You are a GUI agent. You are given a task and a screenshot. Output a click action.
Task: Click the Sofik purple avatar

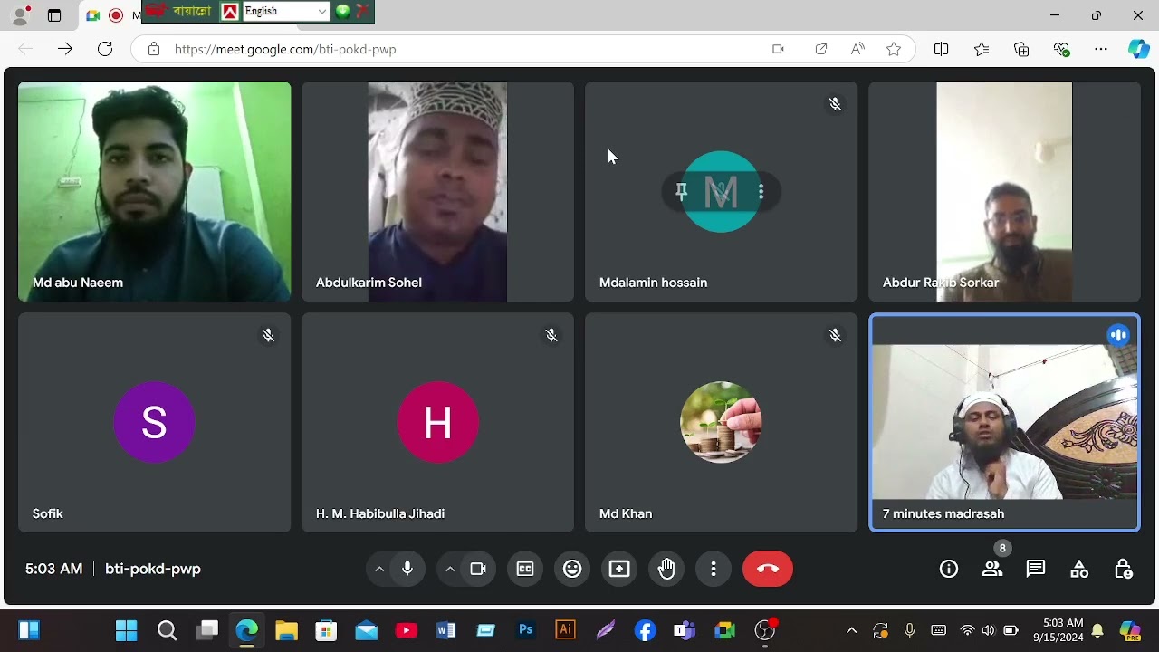pyautogui.click(x=154, y=422)
